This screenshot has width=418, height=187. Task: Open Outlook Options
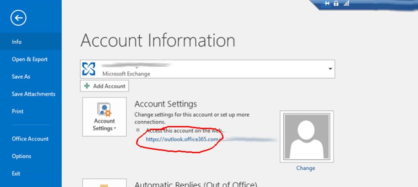pyautogui.click(x=21, y=156)
